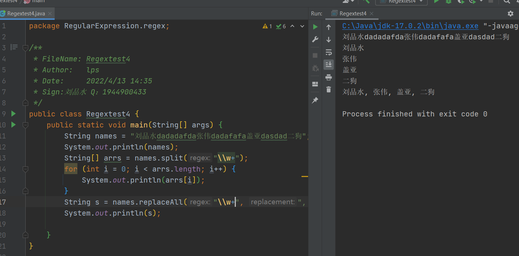Viewport: 519px width, 256px height.
Task: Click the class name Regextest4 in code
Action: pos(108,114)
